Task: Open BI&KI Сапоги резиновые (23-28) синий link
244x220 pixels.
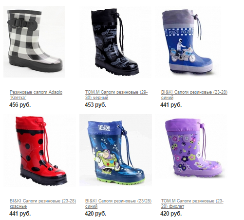Action: coord(194,95)
